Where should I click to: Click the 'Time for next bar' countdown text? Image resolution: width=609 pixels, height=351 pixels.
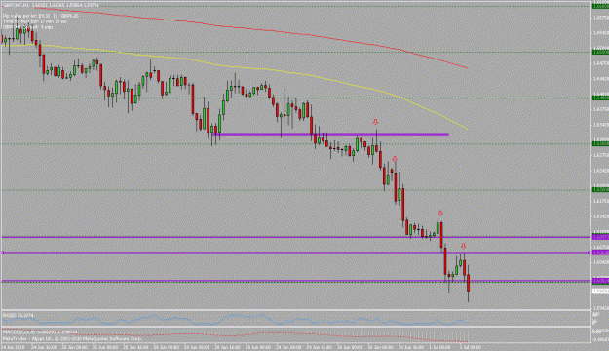coord(35,21)
